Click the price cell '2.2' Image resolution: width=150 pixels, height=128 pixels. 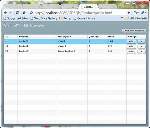point(117,46)
